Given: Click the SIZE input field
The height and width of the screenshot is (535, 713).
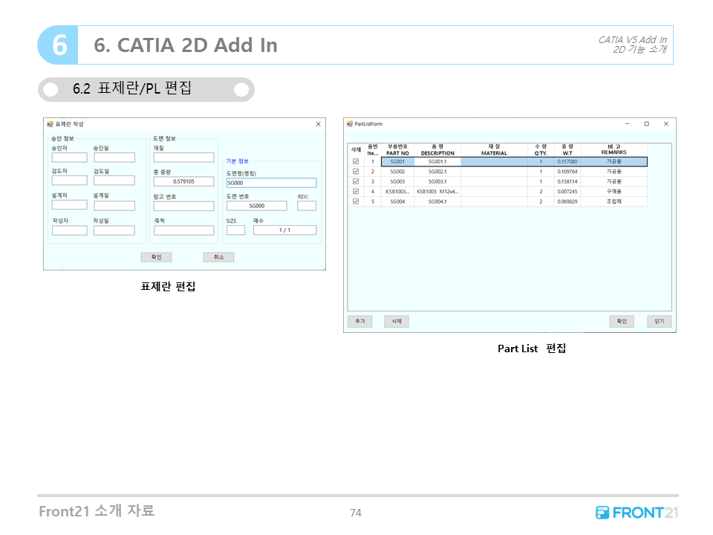Looking at the screenshot, I should [235, 230].
